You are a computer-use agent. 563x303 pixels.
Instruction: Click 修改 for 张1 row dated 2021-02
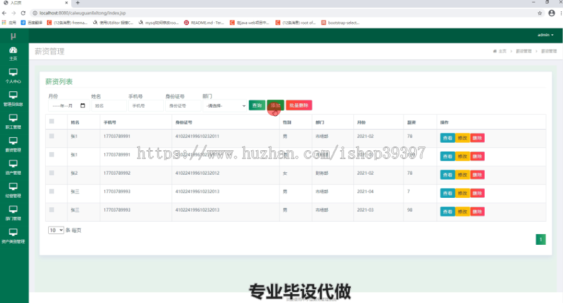pos(462,138)
